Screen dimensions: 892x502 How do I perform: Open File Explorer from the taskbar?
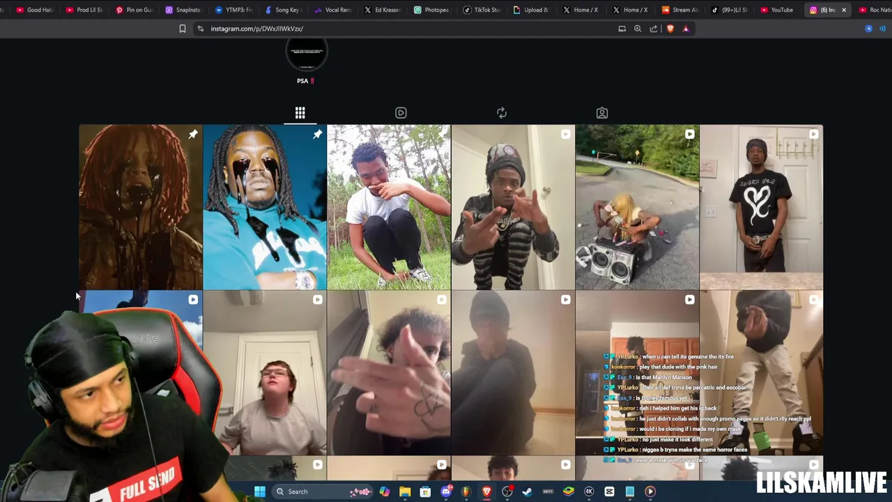pos(405,492)
